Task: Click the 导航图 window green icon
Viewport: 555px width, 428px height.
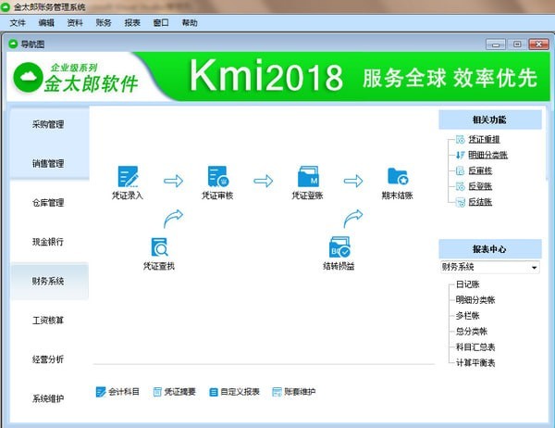Action: click(13, 44)
